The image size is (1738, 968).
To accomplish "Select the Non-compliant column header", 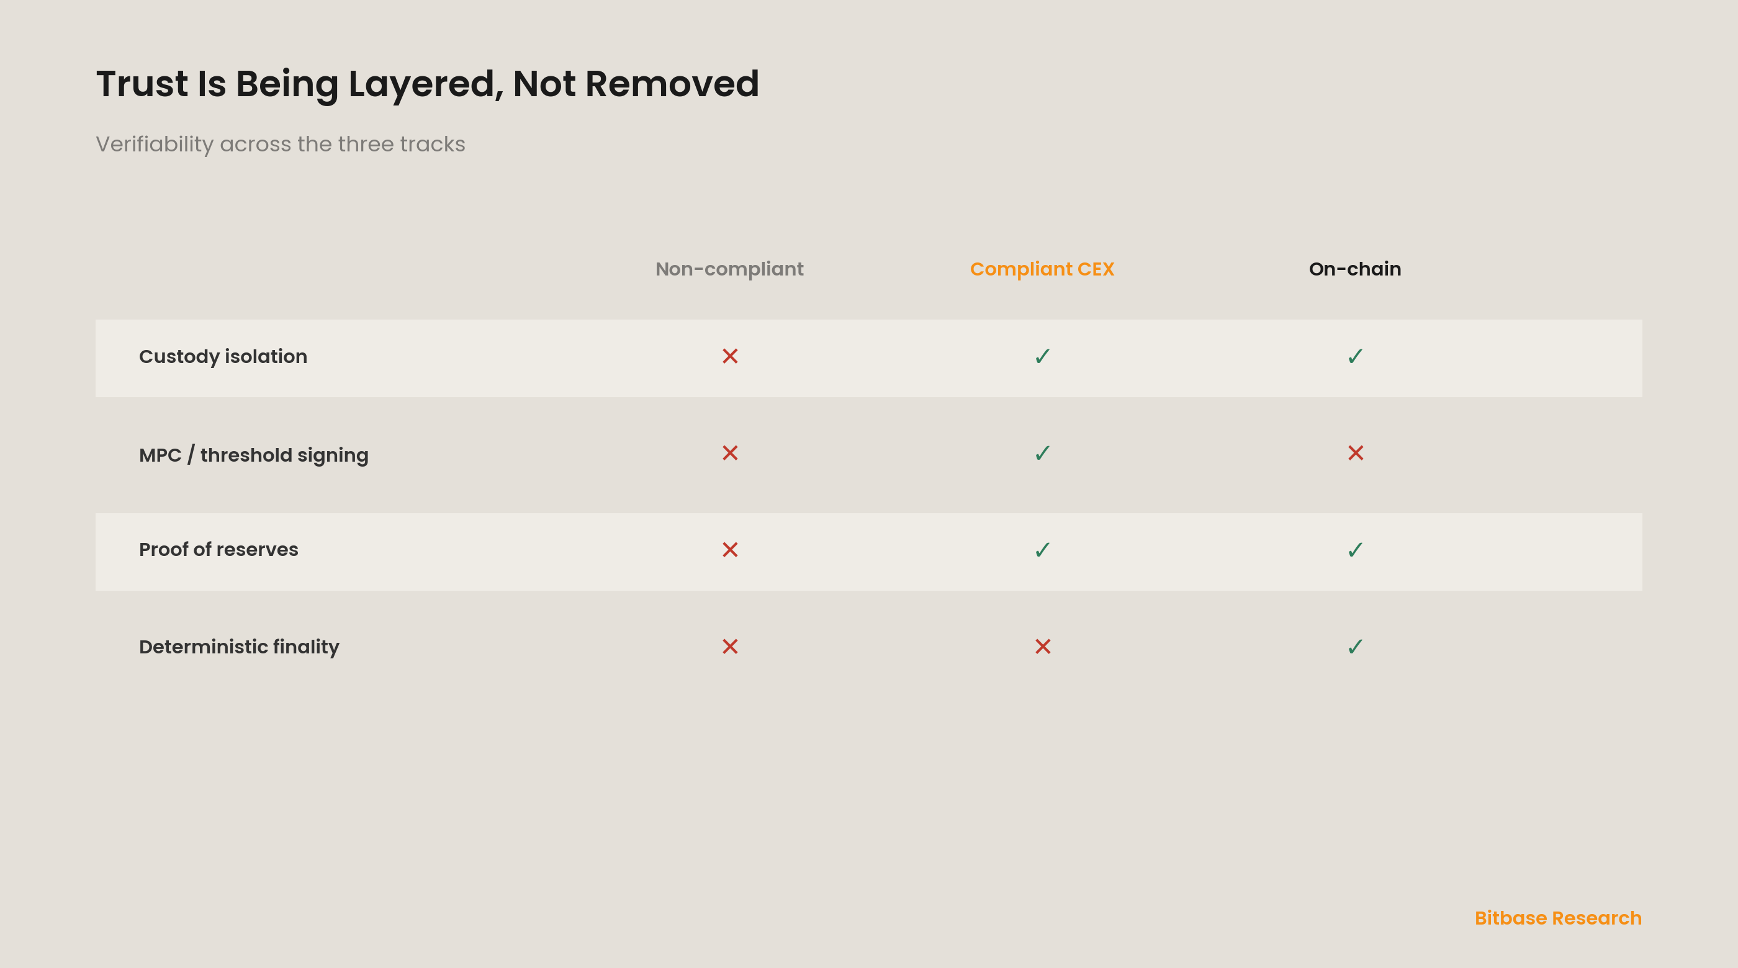I will (x=729, y=269).
